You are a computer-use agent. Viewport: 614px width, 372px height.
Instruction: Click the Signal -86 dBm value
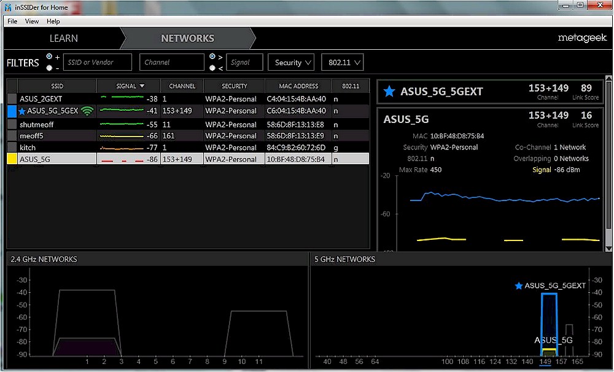click(x=567, y=170)
